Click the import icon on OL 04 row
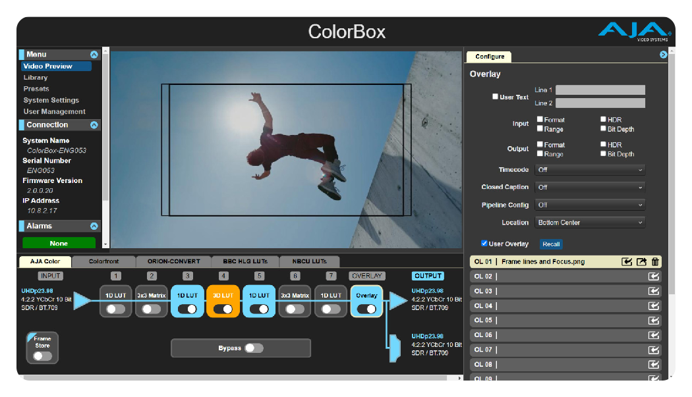The image size is (692, 397). click(654, 305)
